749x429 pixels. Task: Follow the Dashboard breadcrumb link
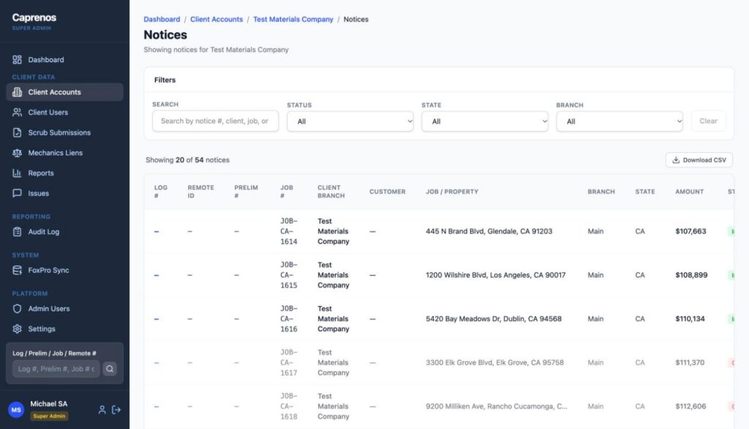pos(162,19)
